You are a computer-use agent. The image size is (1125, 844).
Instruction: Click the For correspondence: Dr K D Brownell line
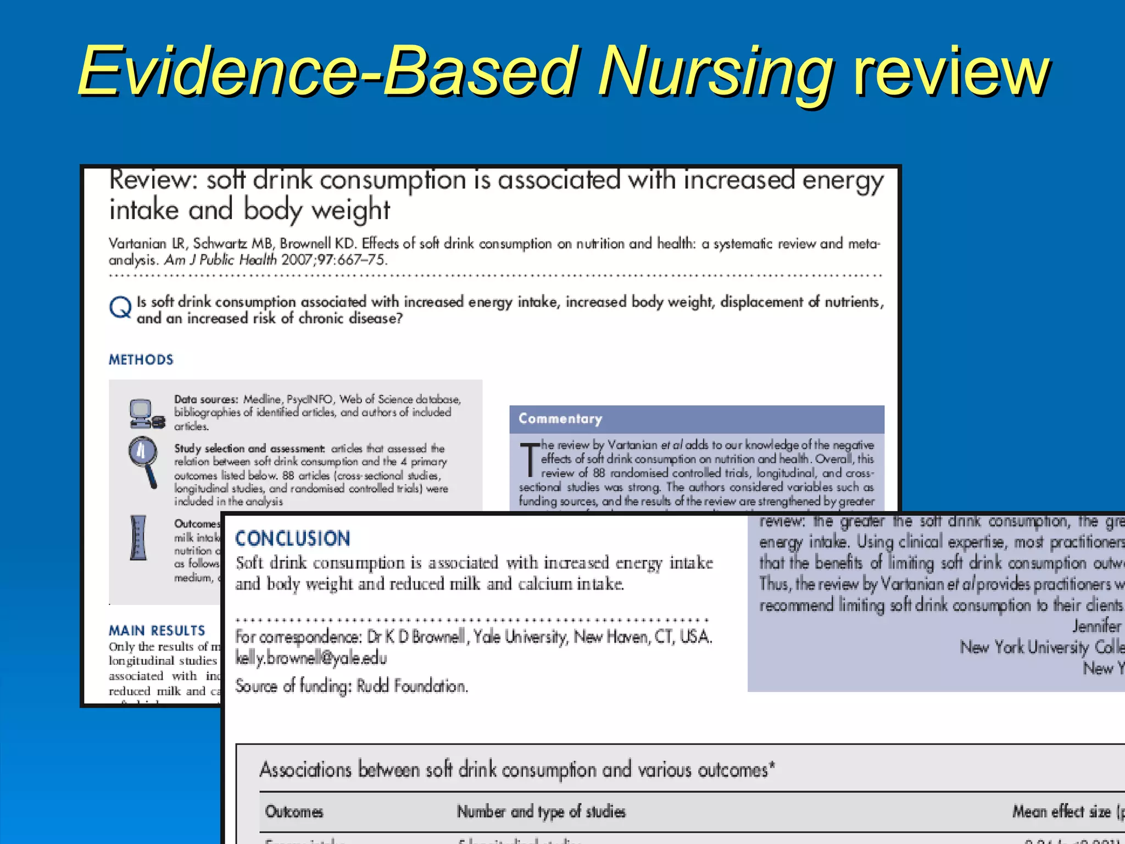[474, 637]
